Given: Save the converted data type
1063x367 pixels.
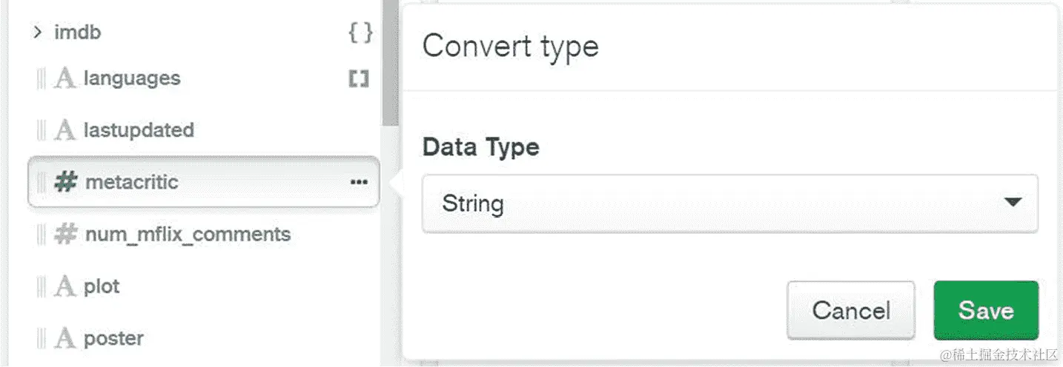Looking at the screenshot, I should [985, 310].
